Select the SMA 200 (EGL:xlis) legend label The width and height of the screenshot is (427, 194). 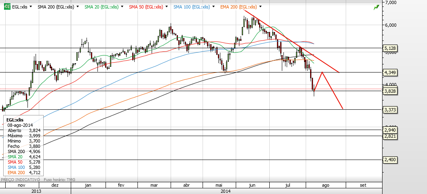point(56,7)
